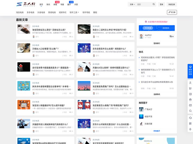Open 圈子 in top navigation
Screen dimensions: 193x144
click(69, 5)
